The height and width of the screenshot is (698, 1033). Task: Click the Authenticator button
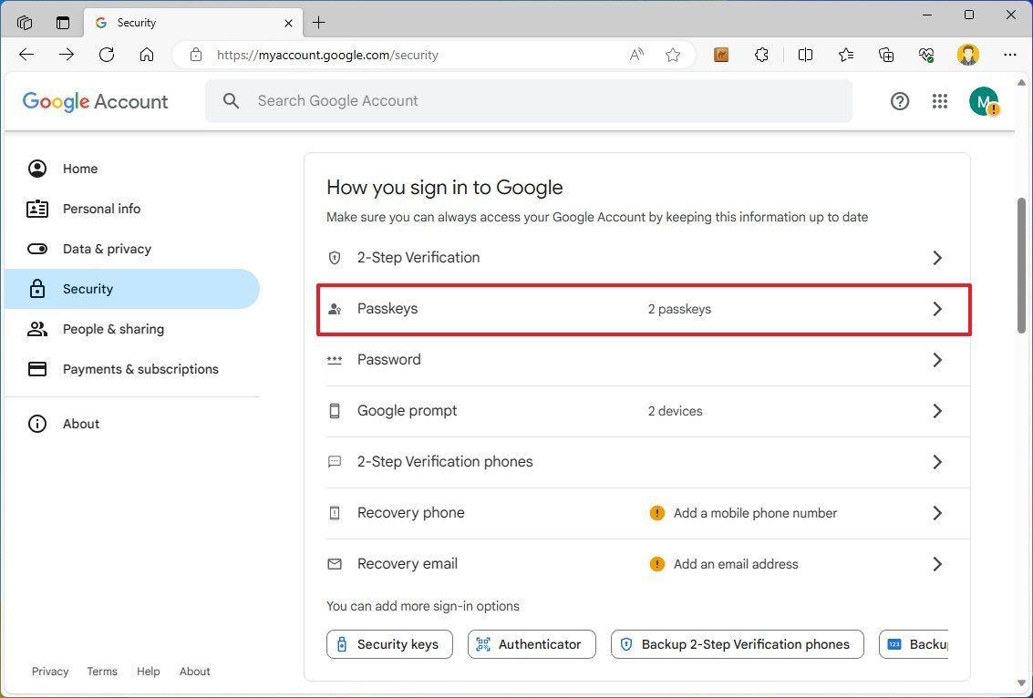tap(532, 644)
